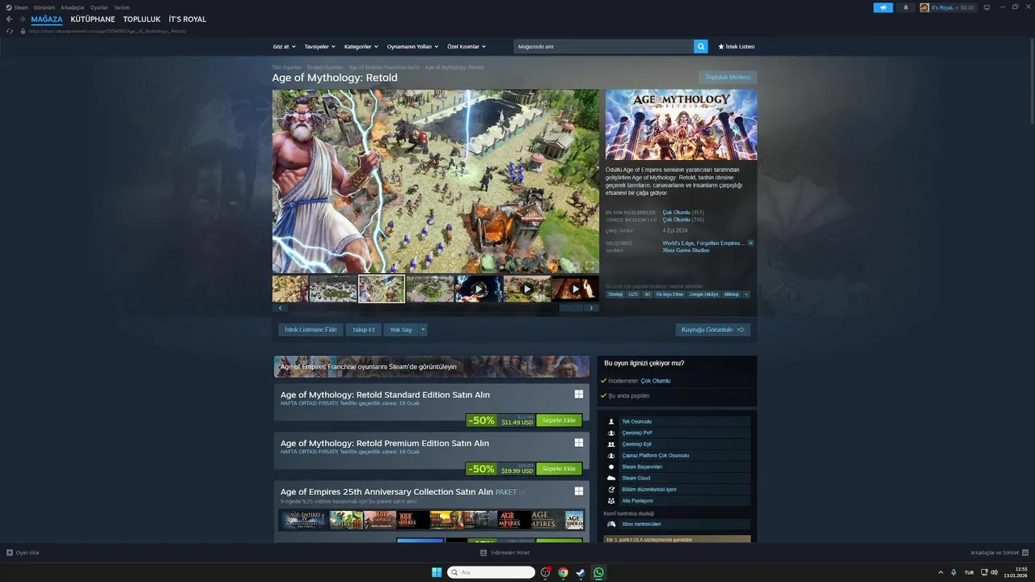This screenshot has height=582, width=1035.
Task: Go back with the browser back arrow
Action: coord(10,19)
